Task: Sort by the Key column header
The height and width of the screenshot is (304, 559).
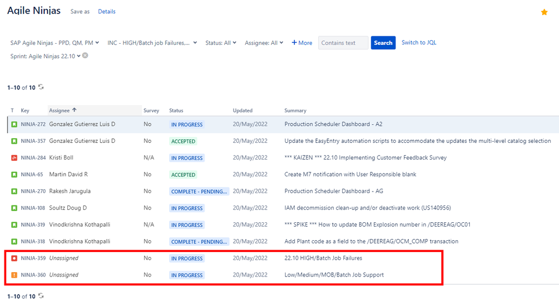Action: coord(25,110)
